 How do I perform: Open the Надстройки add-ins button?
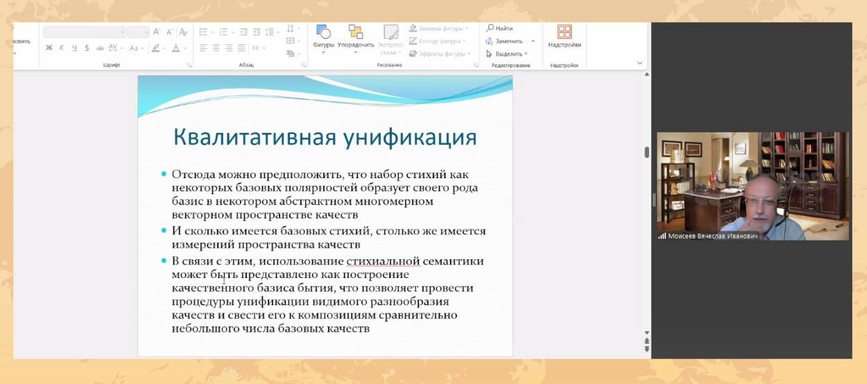point(564,36)
